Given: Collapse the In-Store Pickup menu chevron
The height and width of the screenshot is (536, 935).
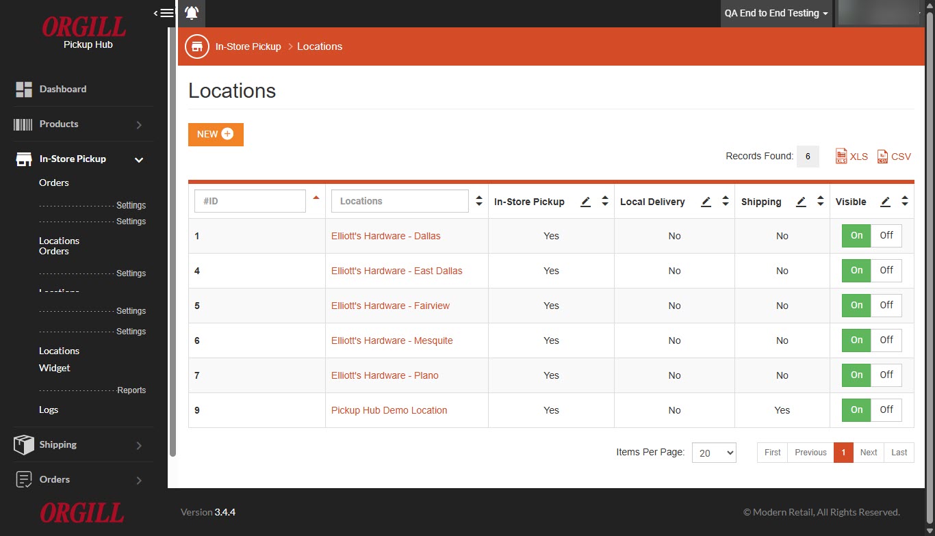Looking at the screenshot, I should click(x=139, y=160).
